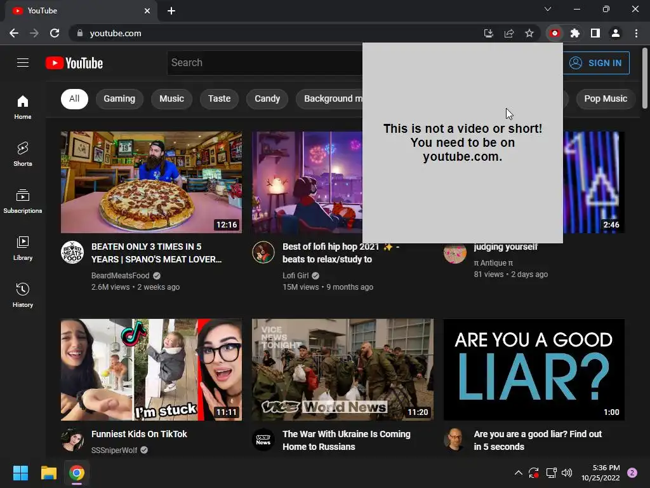The height and width of the screenshot is (488, 650).
Task: Click the browser forward arrow
Action: [34, 33]
